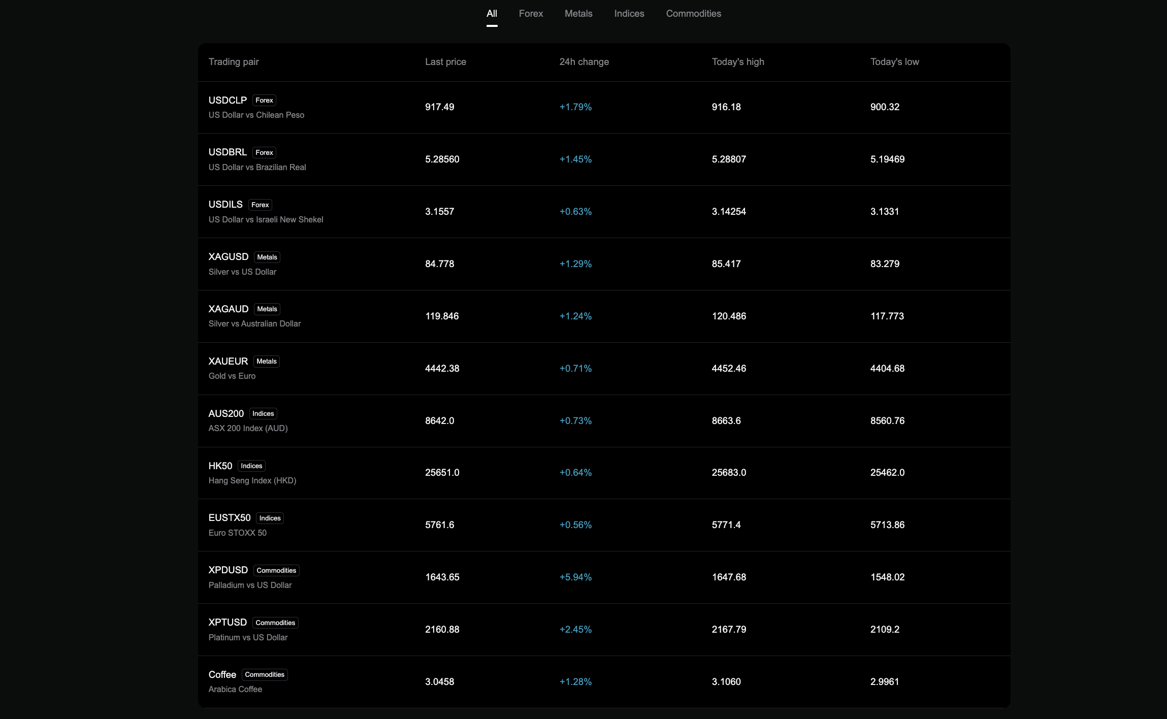
Task: Click the Indices badge beside HK50
Action: [x=251, y=466]
